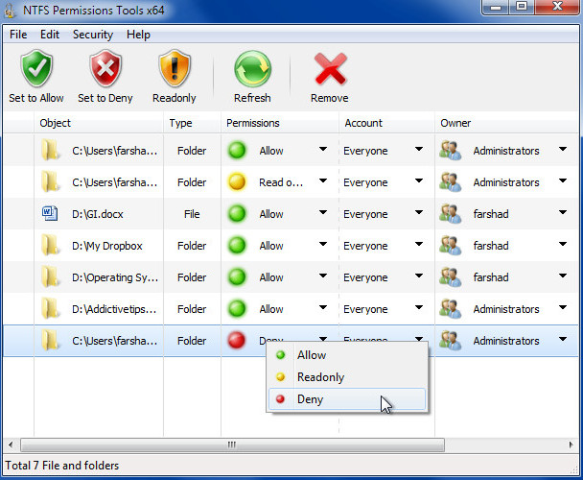Click the Set to Allow green shield icon
The height and width of the screenshot is (480, 583).
(x=36, y=69)
